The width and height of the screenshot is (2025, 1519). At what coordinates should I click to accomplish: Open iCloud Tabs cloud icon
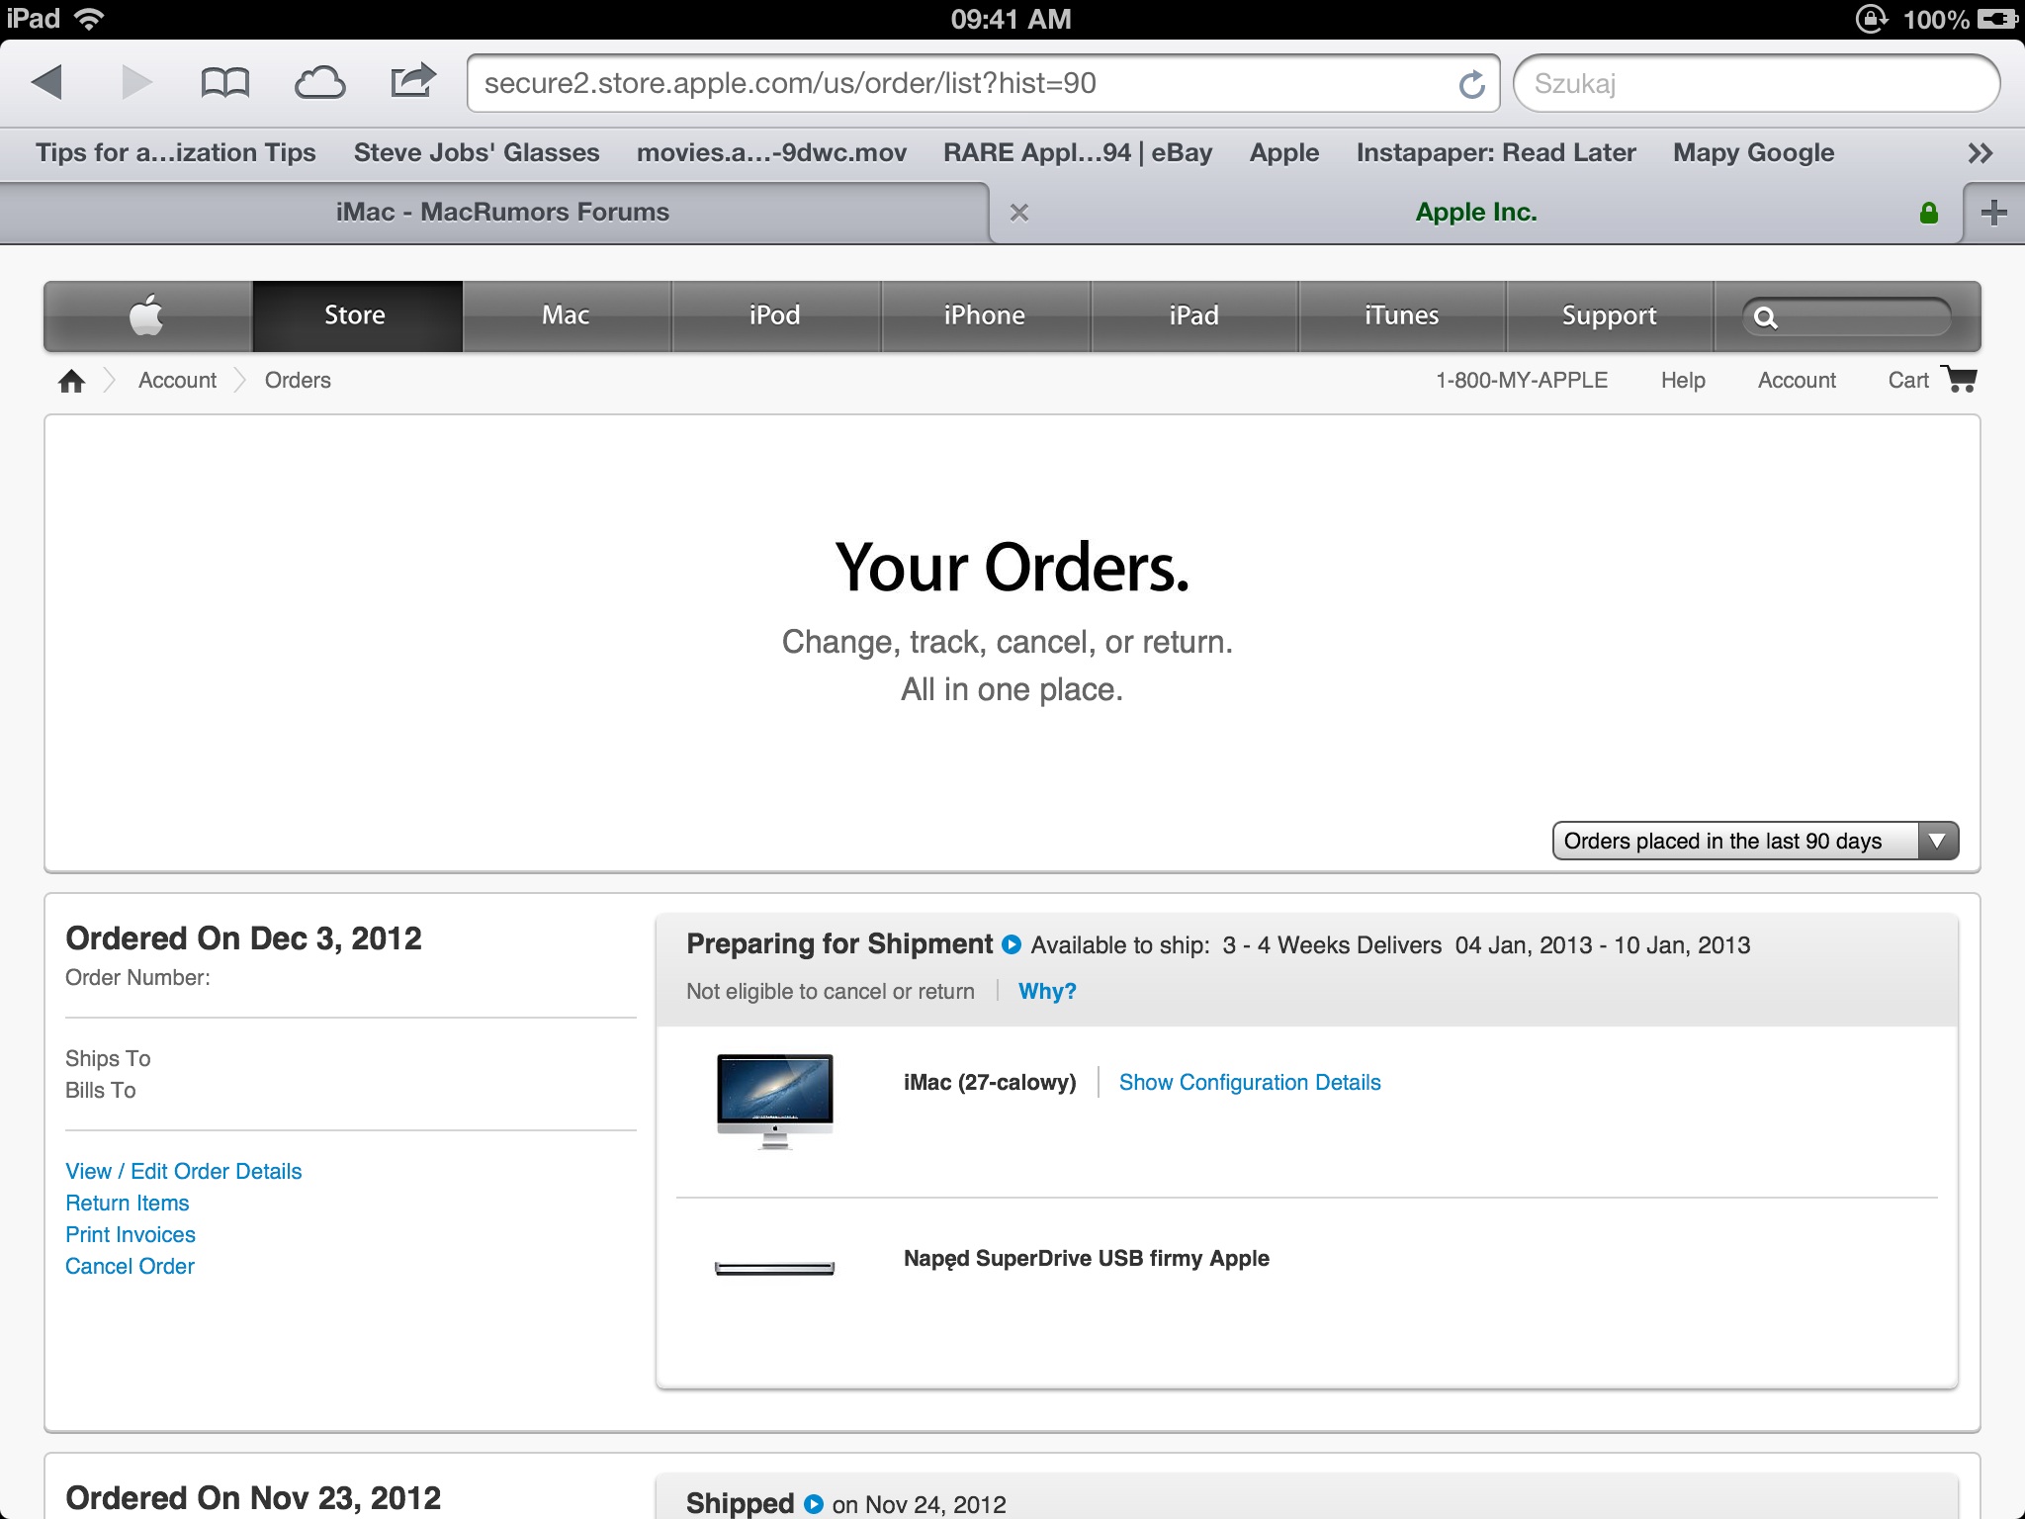(319, 82)
